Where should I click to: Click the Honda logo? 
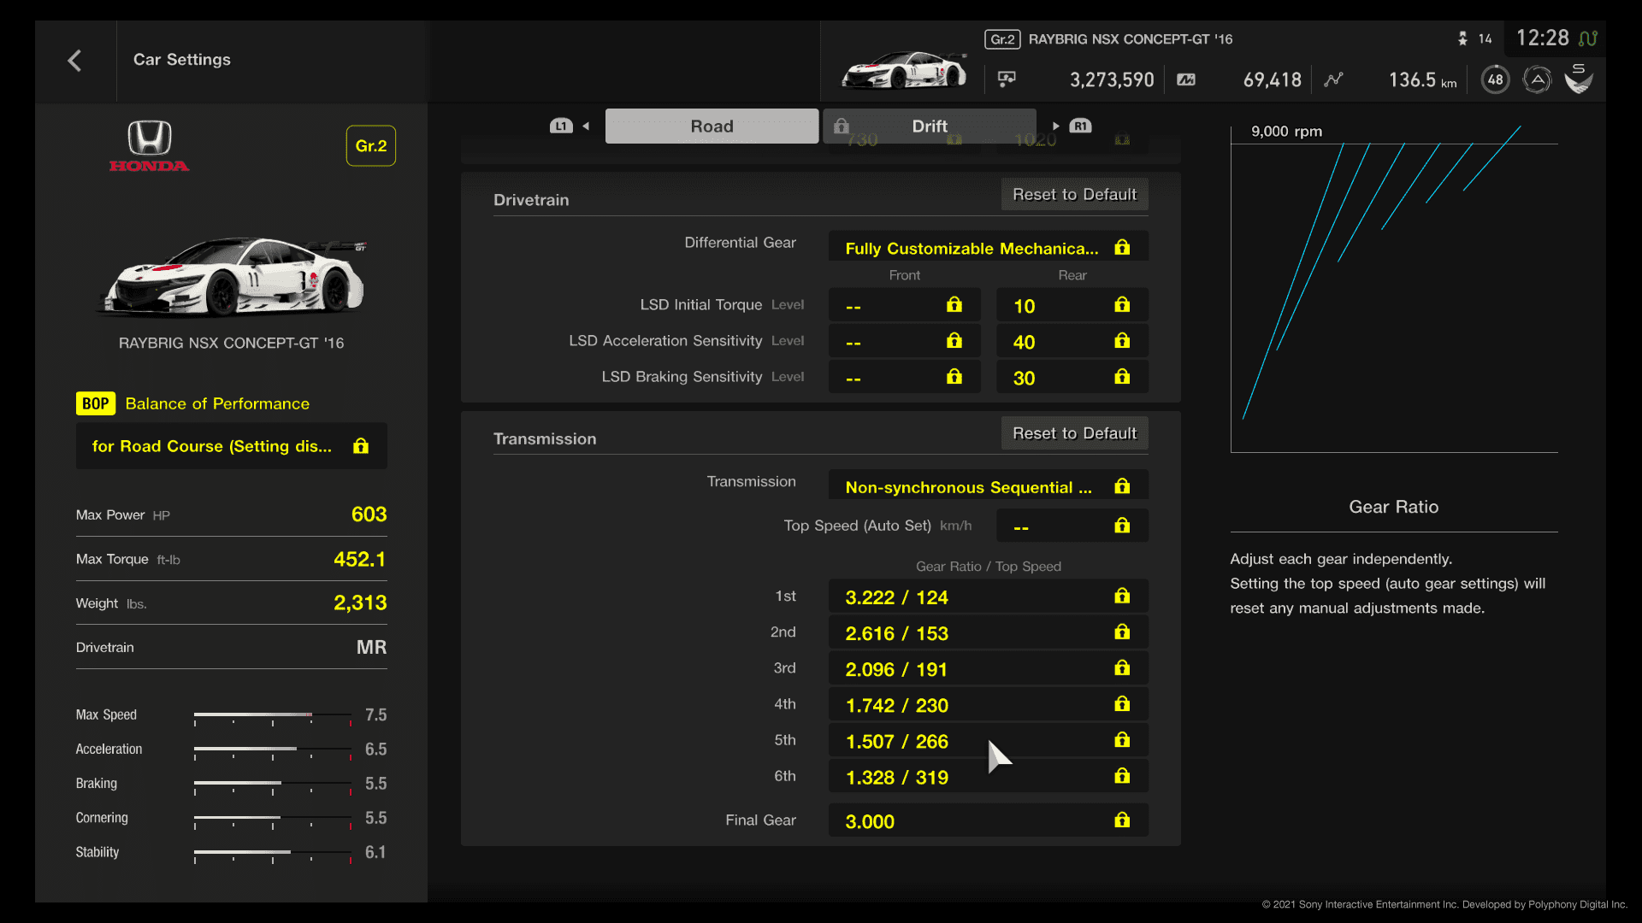click(150, 145)
